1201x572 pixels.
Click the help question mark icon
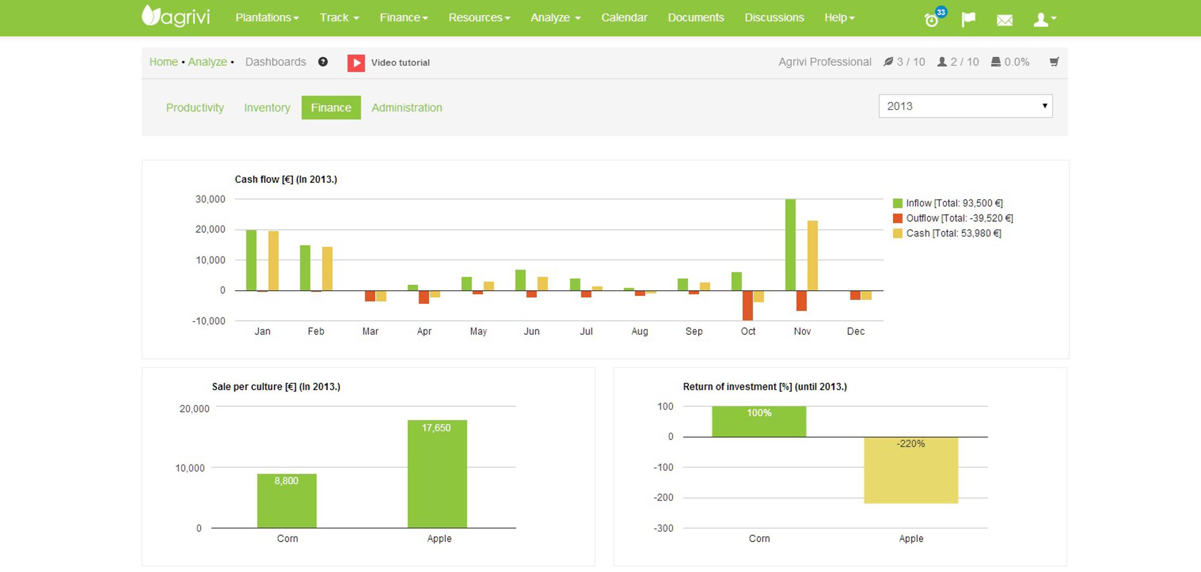[323, 62]
